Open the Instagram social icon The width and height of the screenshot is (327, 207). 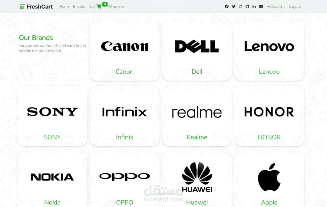[240, 6]
